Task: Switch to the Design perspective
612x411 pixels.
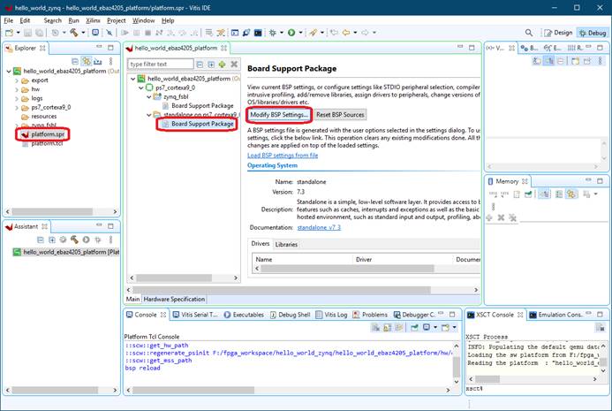Action: coord(558,33)
